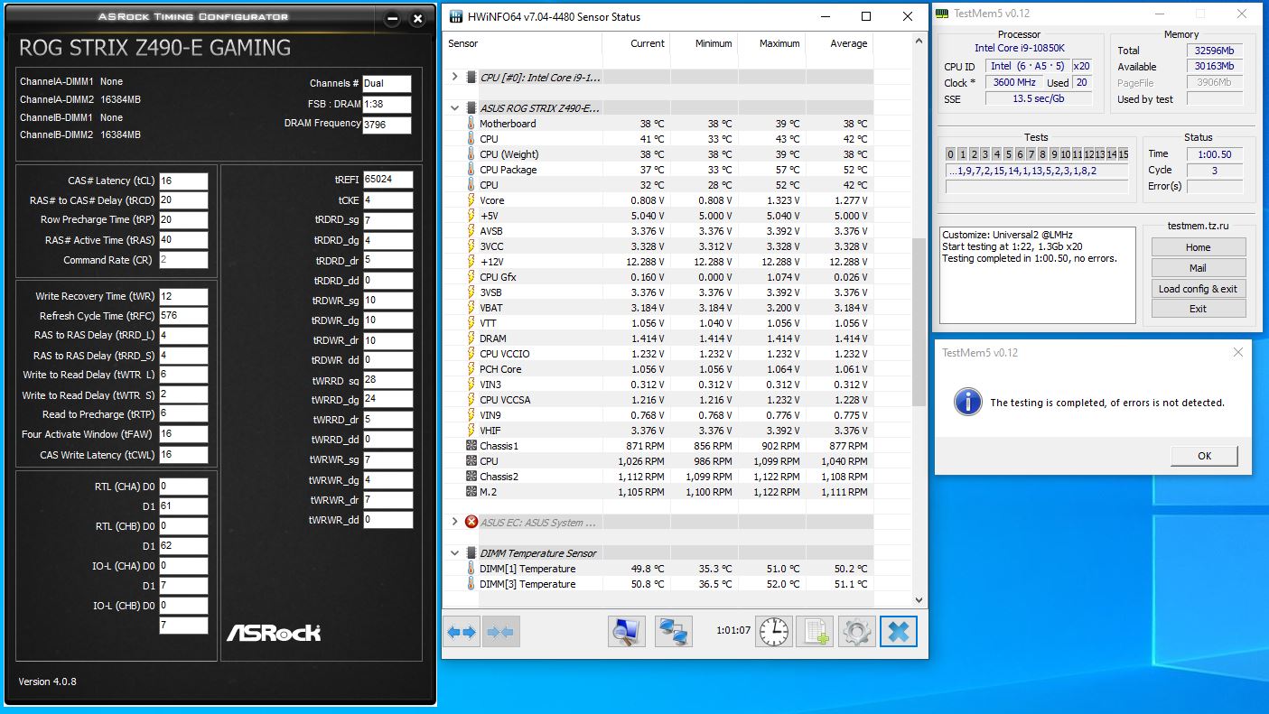Close the TestMem5 completion dialog with X

coord(1237,353)
